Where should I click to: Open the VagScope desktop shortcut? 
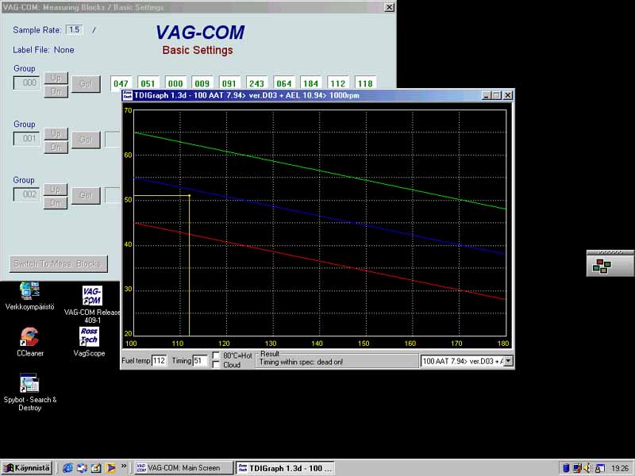89,336
